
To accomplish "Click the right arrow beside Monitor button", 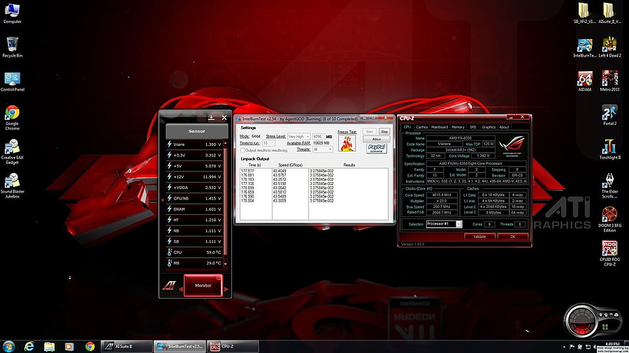I will 226,289.
